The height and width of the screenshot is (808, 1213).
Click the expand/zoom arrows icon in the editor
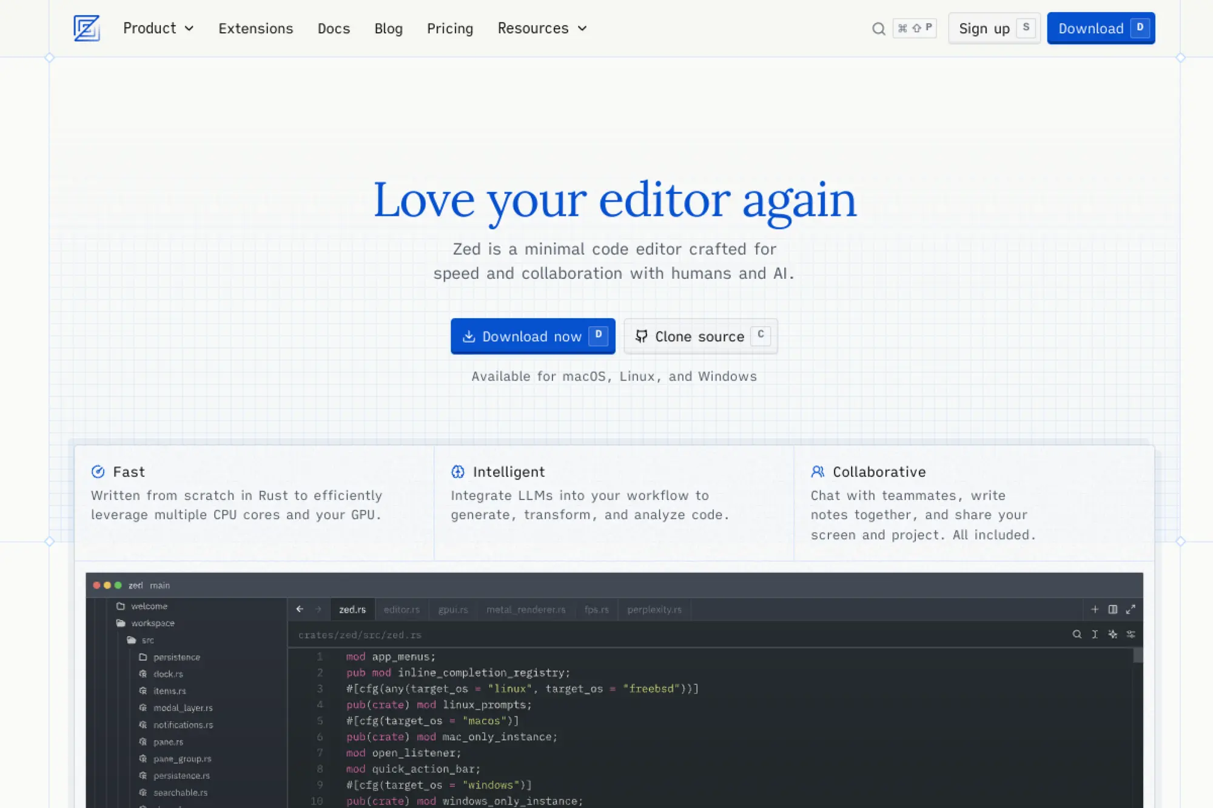click(x=1131, y=609)
